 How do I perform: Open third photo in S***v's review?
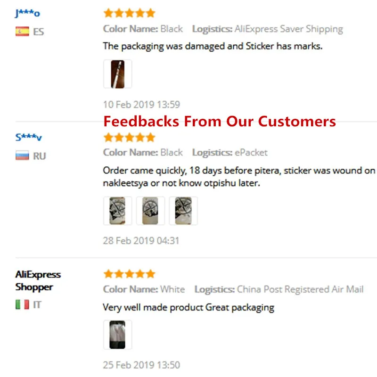point(183,211)
